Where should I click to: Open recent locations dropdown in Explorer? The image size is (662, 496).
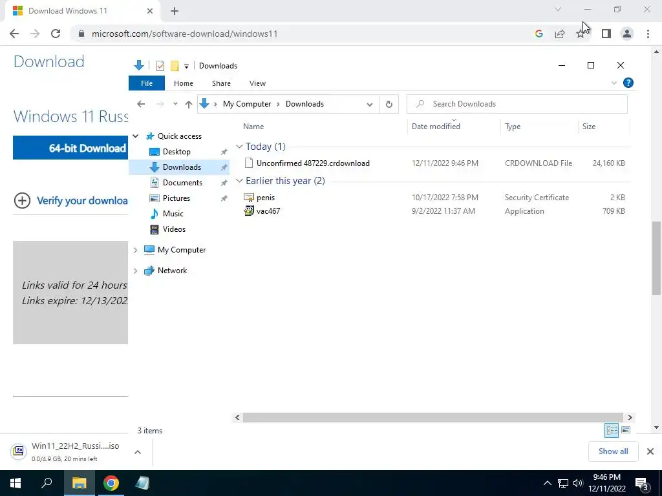point(175,104)
